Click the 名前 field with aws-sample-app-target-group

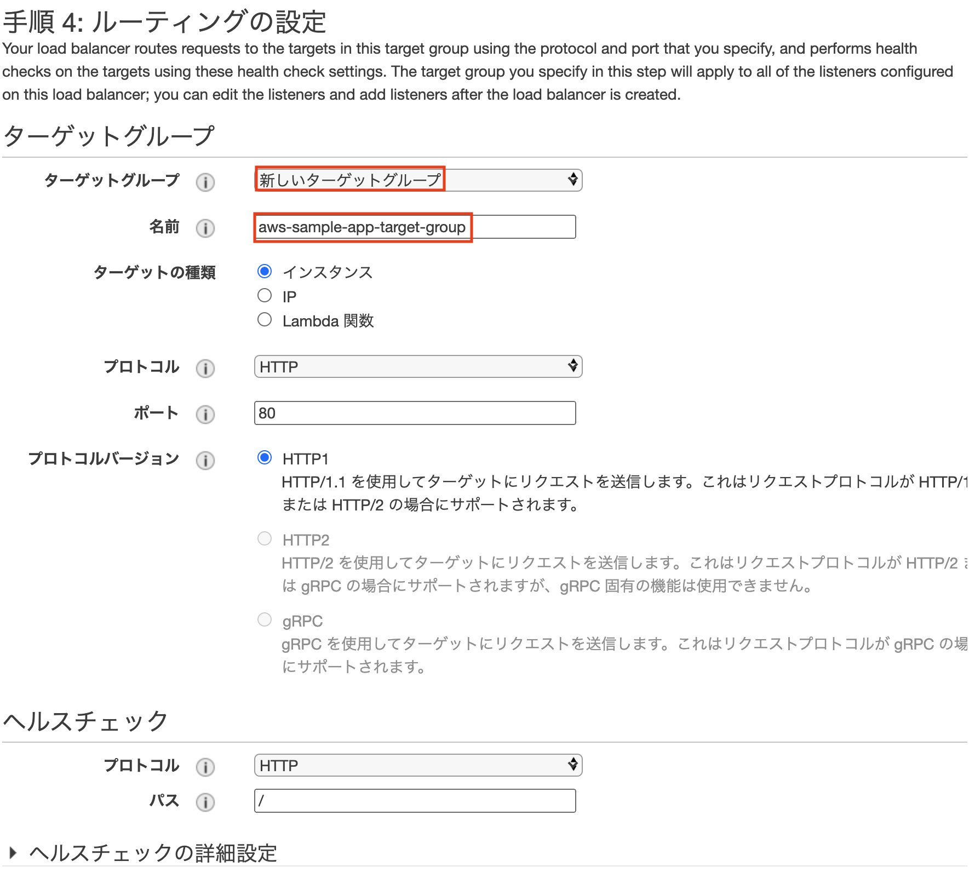pyautogui.click(x=415, y=227)
